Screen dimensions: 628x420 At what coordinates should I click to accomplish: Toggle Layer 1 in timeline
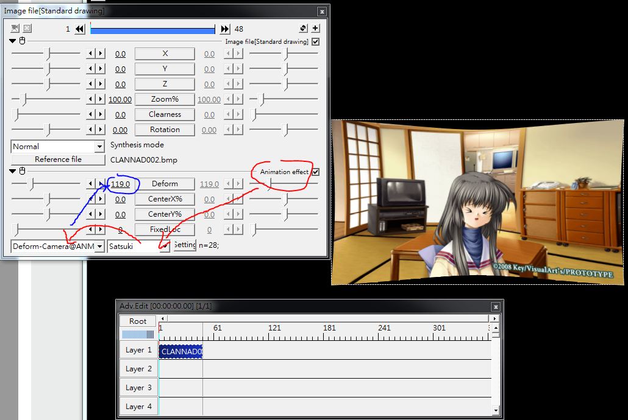(x=138, y=350)
